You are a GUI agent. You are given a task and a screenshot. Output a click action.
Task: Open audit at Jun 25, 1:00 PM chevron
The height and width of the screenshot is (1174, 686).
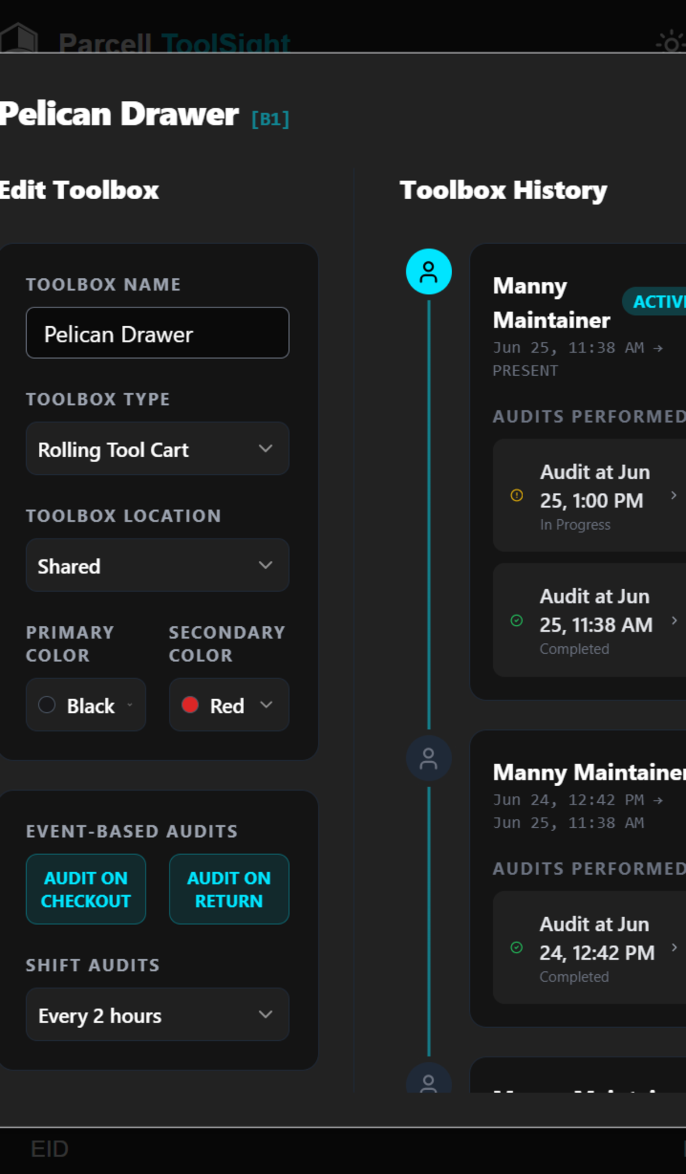click(673, 495)
